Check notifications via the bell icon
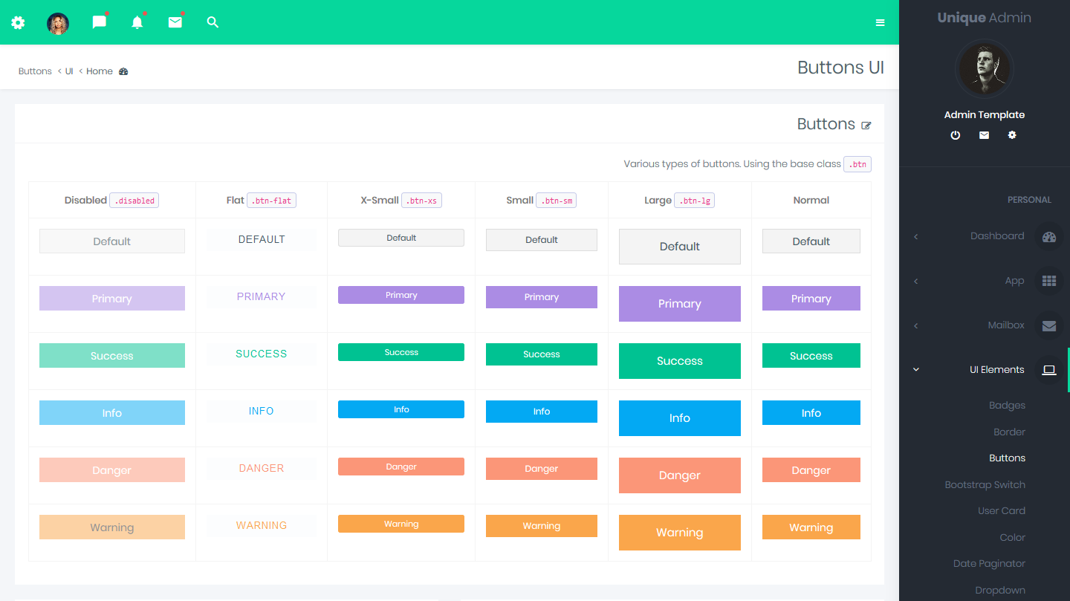This screenshot has height=601, width=1070. pyautogui.click(x=137, y=22)
